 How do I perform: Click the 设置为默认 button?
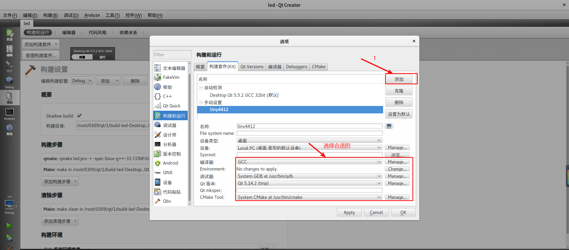tap(399, 114)
